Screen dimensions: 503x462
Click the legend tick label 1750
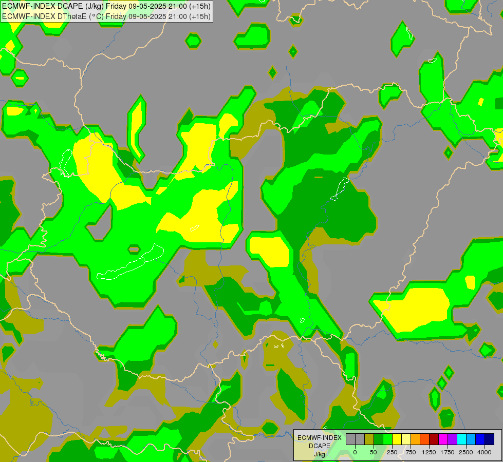click(x=448, y=452)
